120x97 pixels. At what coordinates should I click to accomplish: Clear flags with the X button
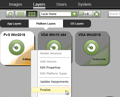pyautogui.click(x=97, y=14)
